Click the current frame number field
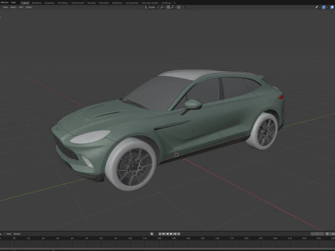 pos(317,234)
